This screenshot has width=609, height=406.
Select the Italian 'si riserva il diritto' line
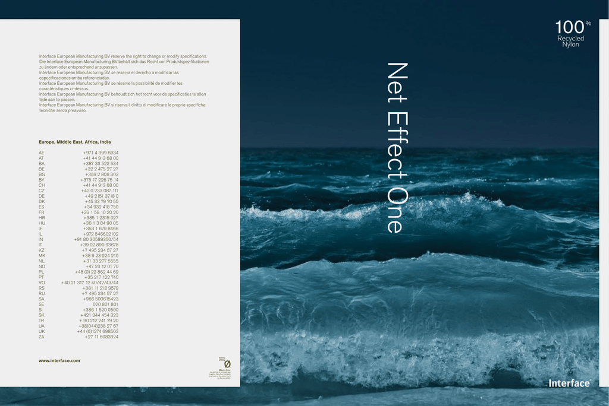coord(123,108)
